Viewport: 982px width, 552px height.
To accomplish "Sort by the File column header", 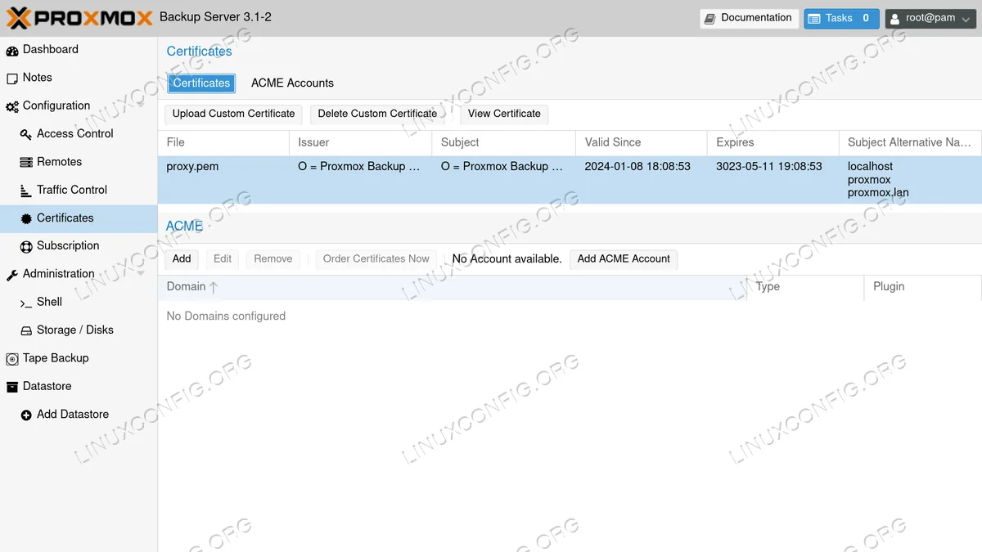I will 223,142.
